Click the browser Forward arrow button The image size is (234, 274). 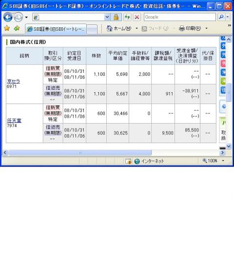(x=18, y=17)
